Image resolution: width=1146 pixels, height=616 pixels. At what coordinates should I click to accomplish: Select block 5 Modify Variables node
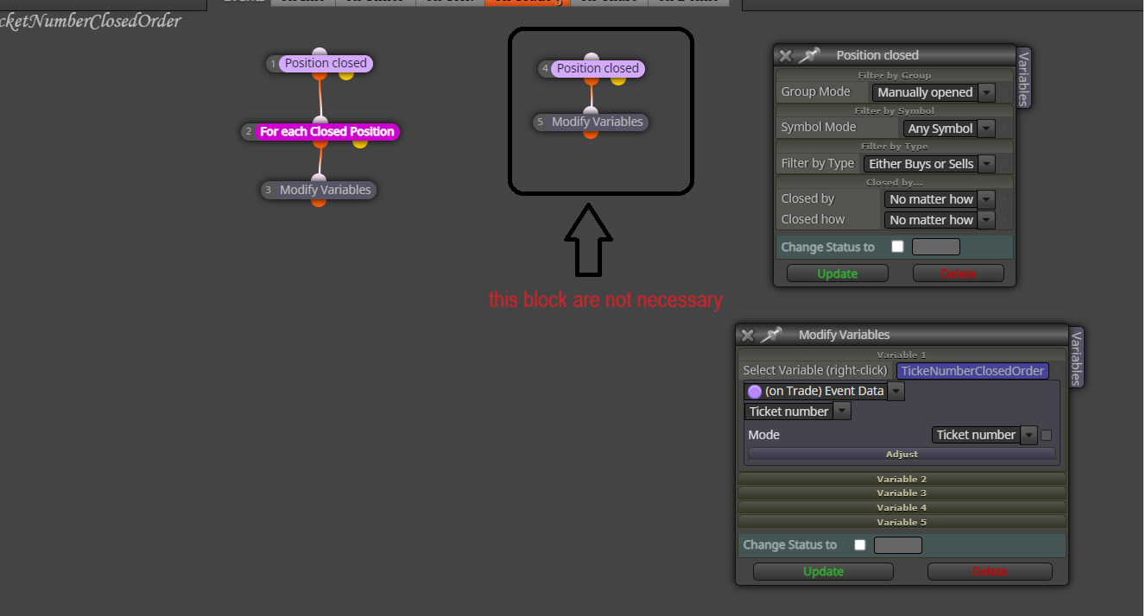click(597, 122)
